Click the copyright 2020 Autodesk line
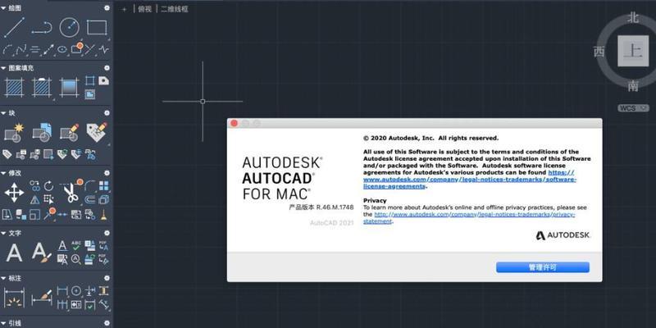Image resolution: width=656 pixels, height=328 pixels. (x=431, y=138)
